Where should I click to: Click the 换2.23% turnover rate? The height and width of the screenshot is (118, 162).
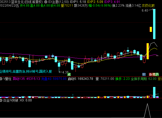pos(118,6)
